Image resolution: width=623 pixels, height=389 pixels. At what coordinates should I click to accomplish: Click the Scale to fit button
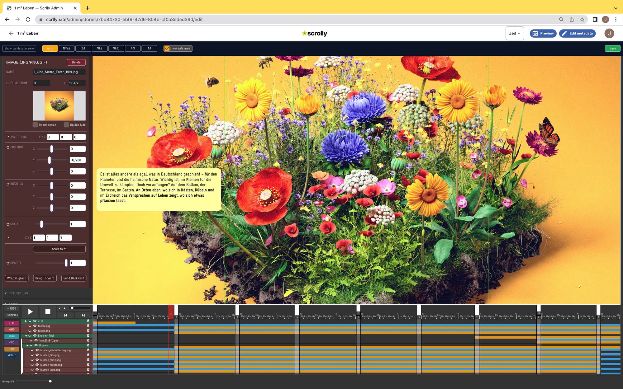point(59,249)
